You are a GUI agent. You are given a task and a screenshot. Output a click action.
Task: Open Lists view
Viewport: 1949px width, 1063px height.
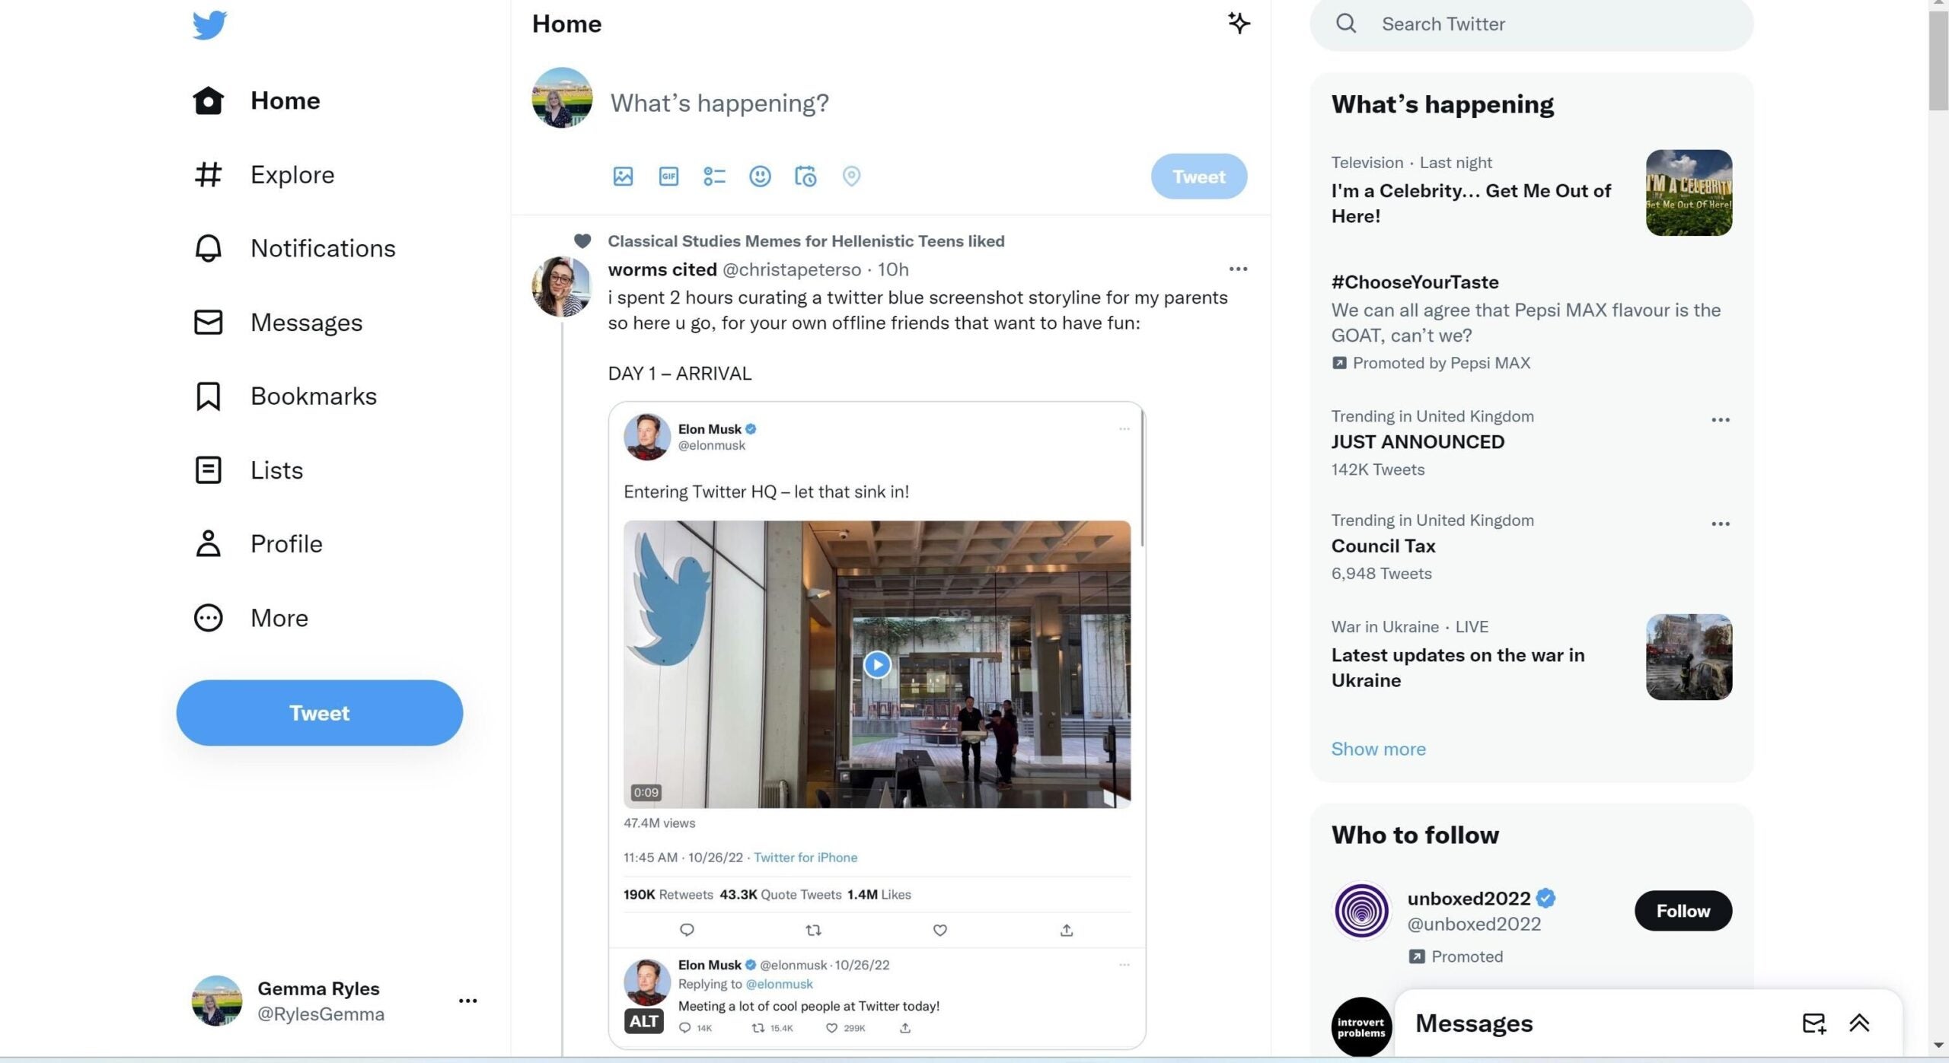coord(276,469)
